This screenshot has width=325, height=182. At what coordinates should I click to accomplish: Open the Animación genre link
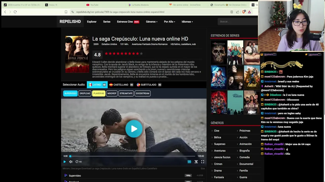click(246, 144)
